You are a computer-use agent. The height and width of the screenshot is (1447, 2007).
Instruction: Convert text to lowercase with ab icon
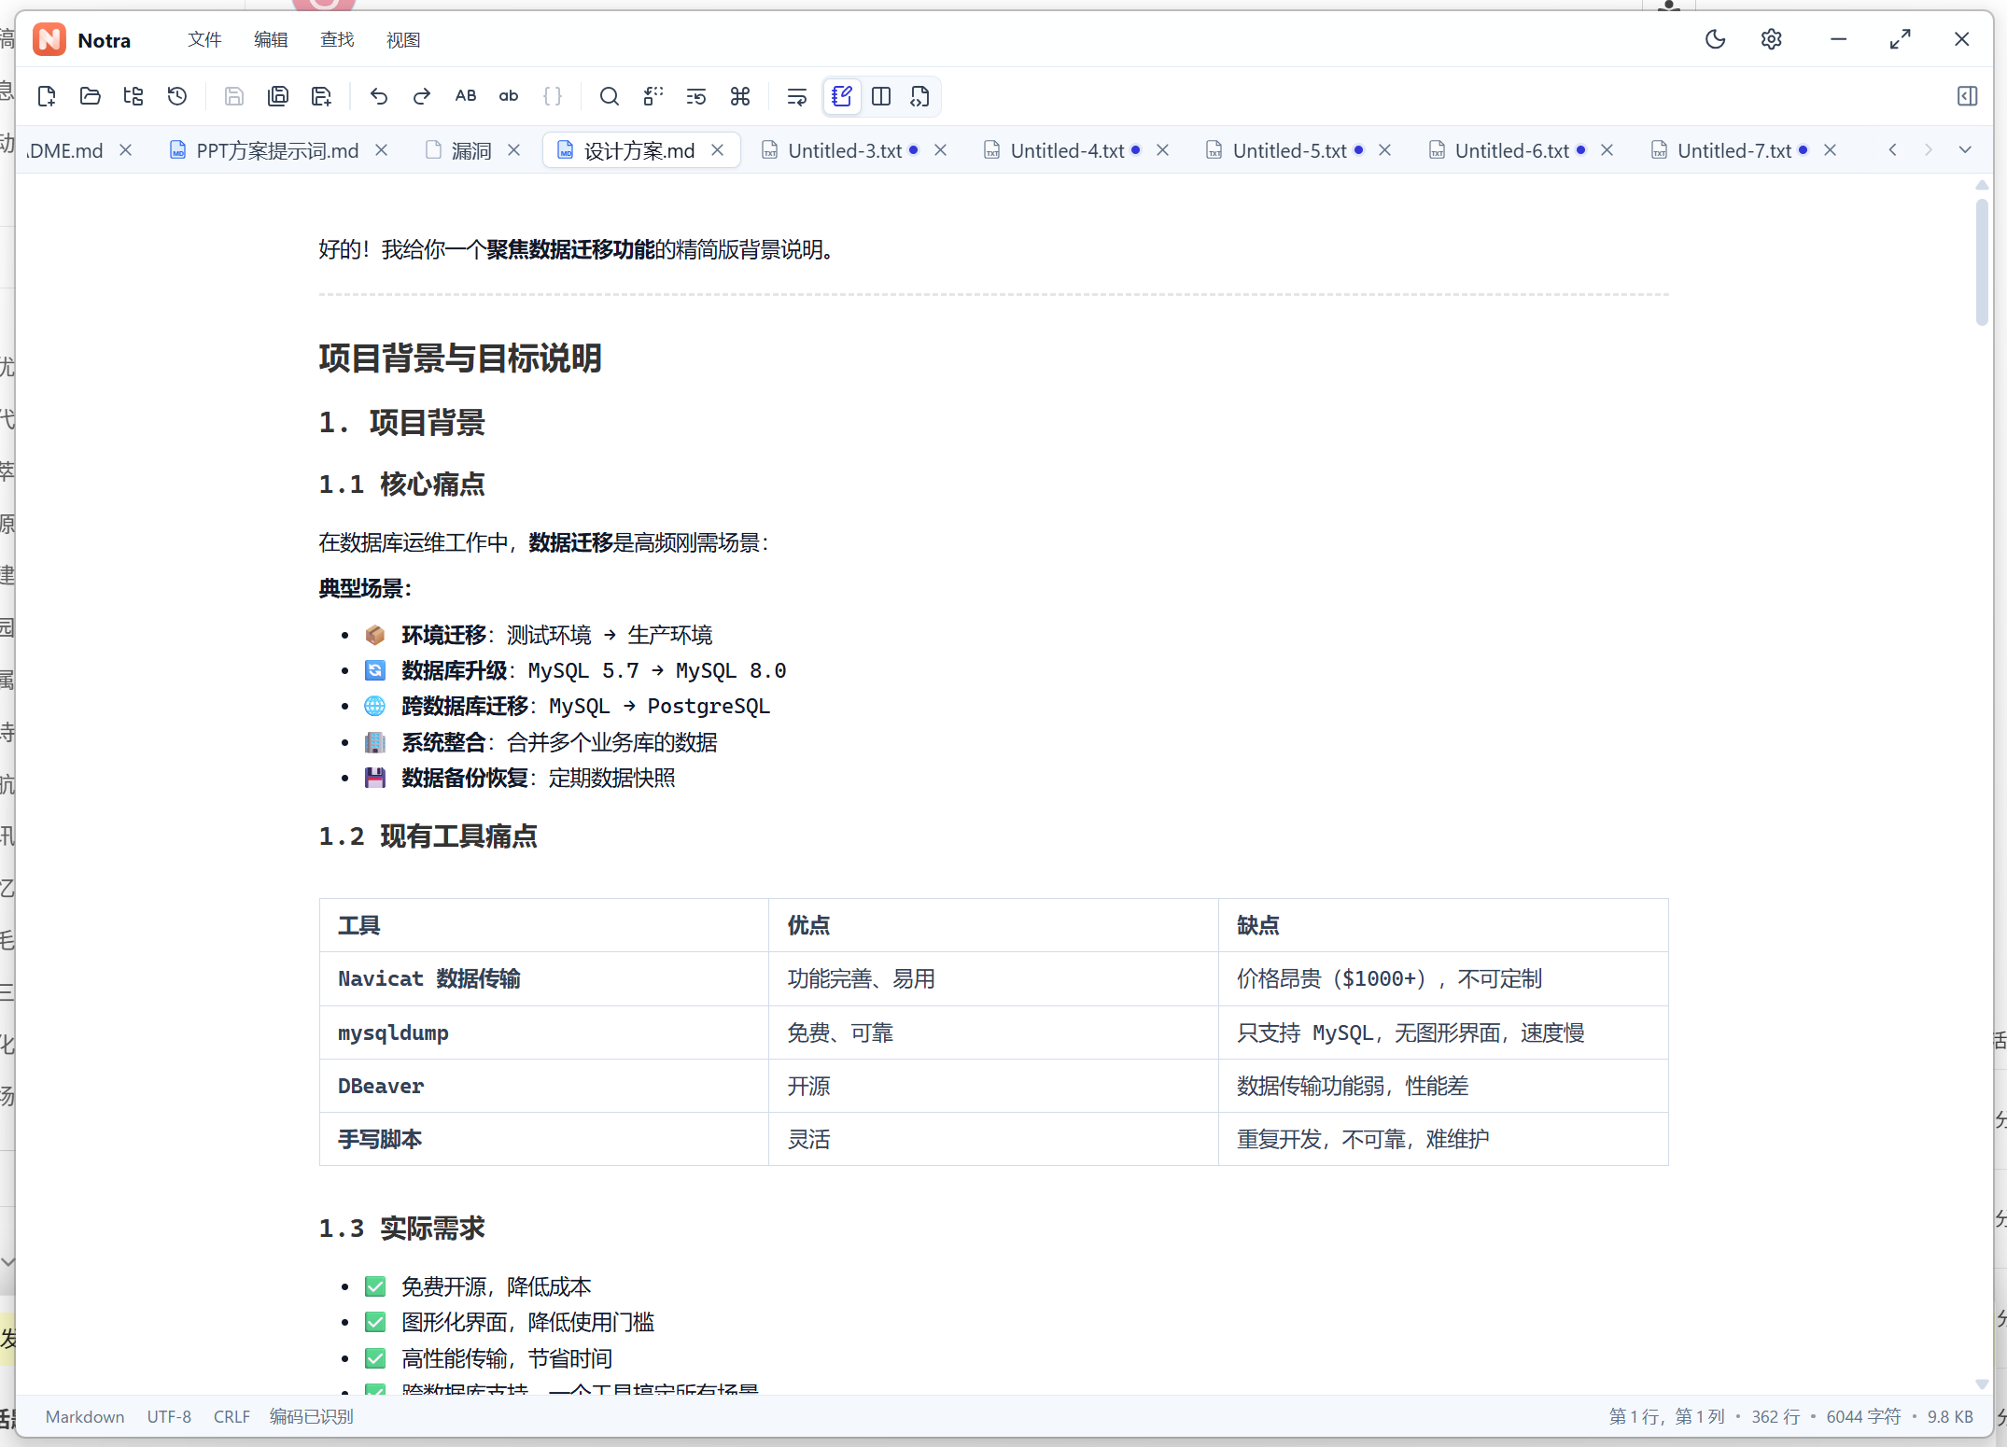[x=509, y=96]
